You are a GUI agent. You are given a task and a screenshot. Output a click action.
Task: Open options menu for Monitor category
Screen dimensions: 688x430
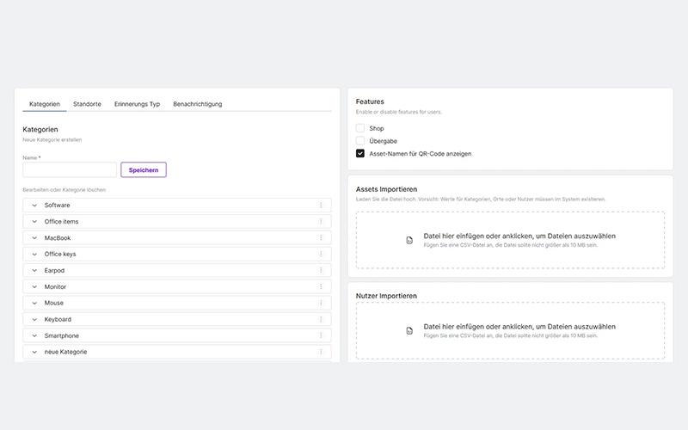pyautogui.click(x=321, y=286)
